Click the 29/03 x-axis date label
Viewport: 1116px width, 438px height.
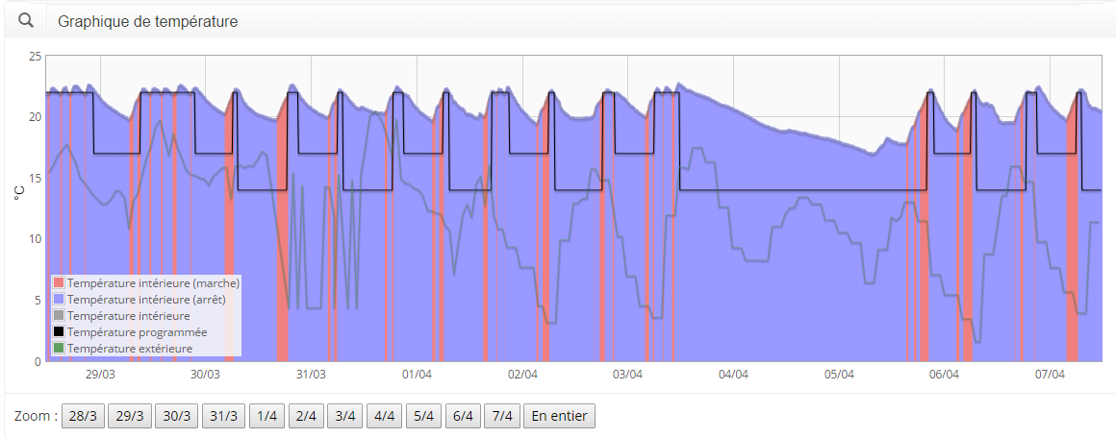[100, 374]
